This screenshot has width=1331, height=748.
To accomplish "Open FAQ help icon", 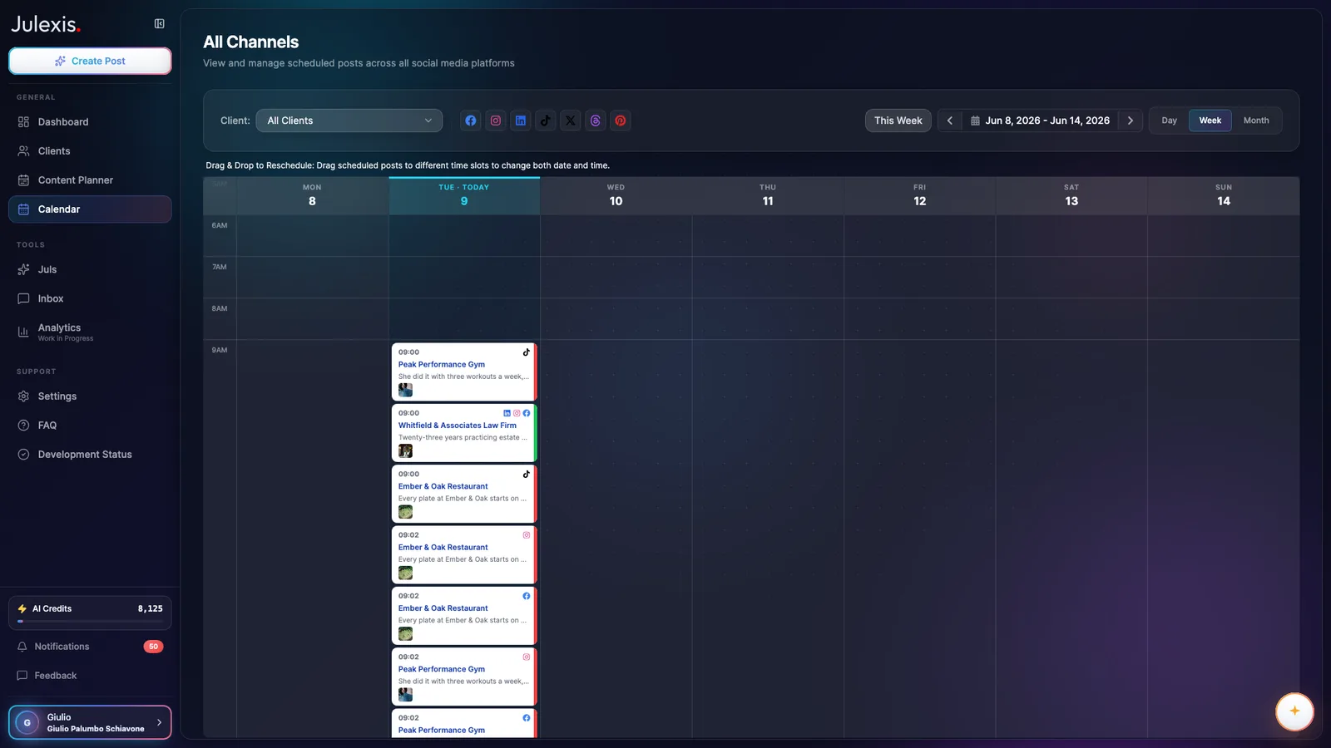I will (x=23, y=426).
